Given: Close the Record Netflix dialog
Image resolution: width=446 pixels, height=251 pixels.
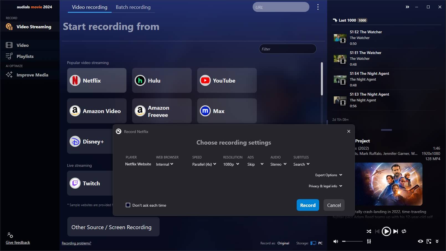Looking at the screenshot, I should [349, 131].
